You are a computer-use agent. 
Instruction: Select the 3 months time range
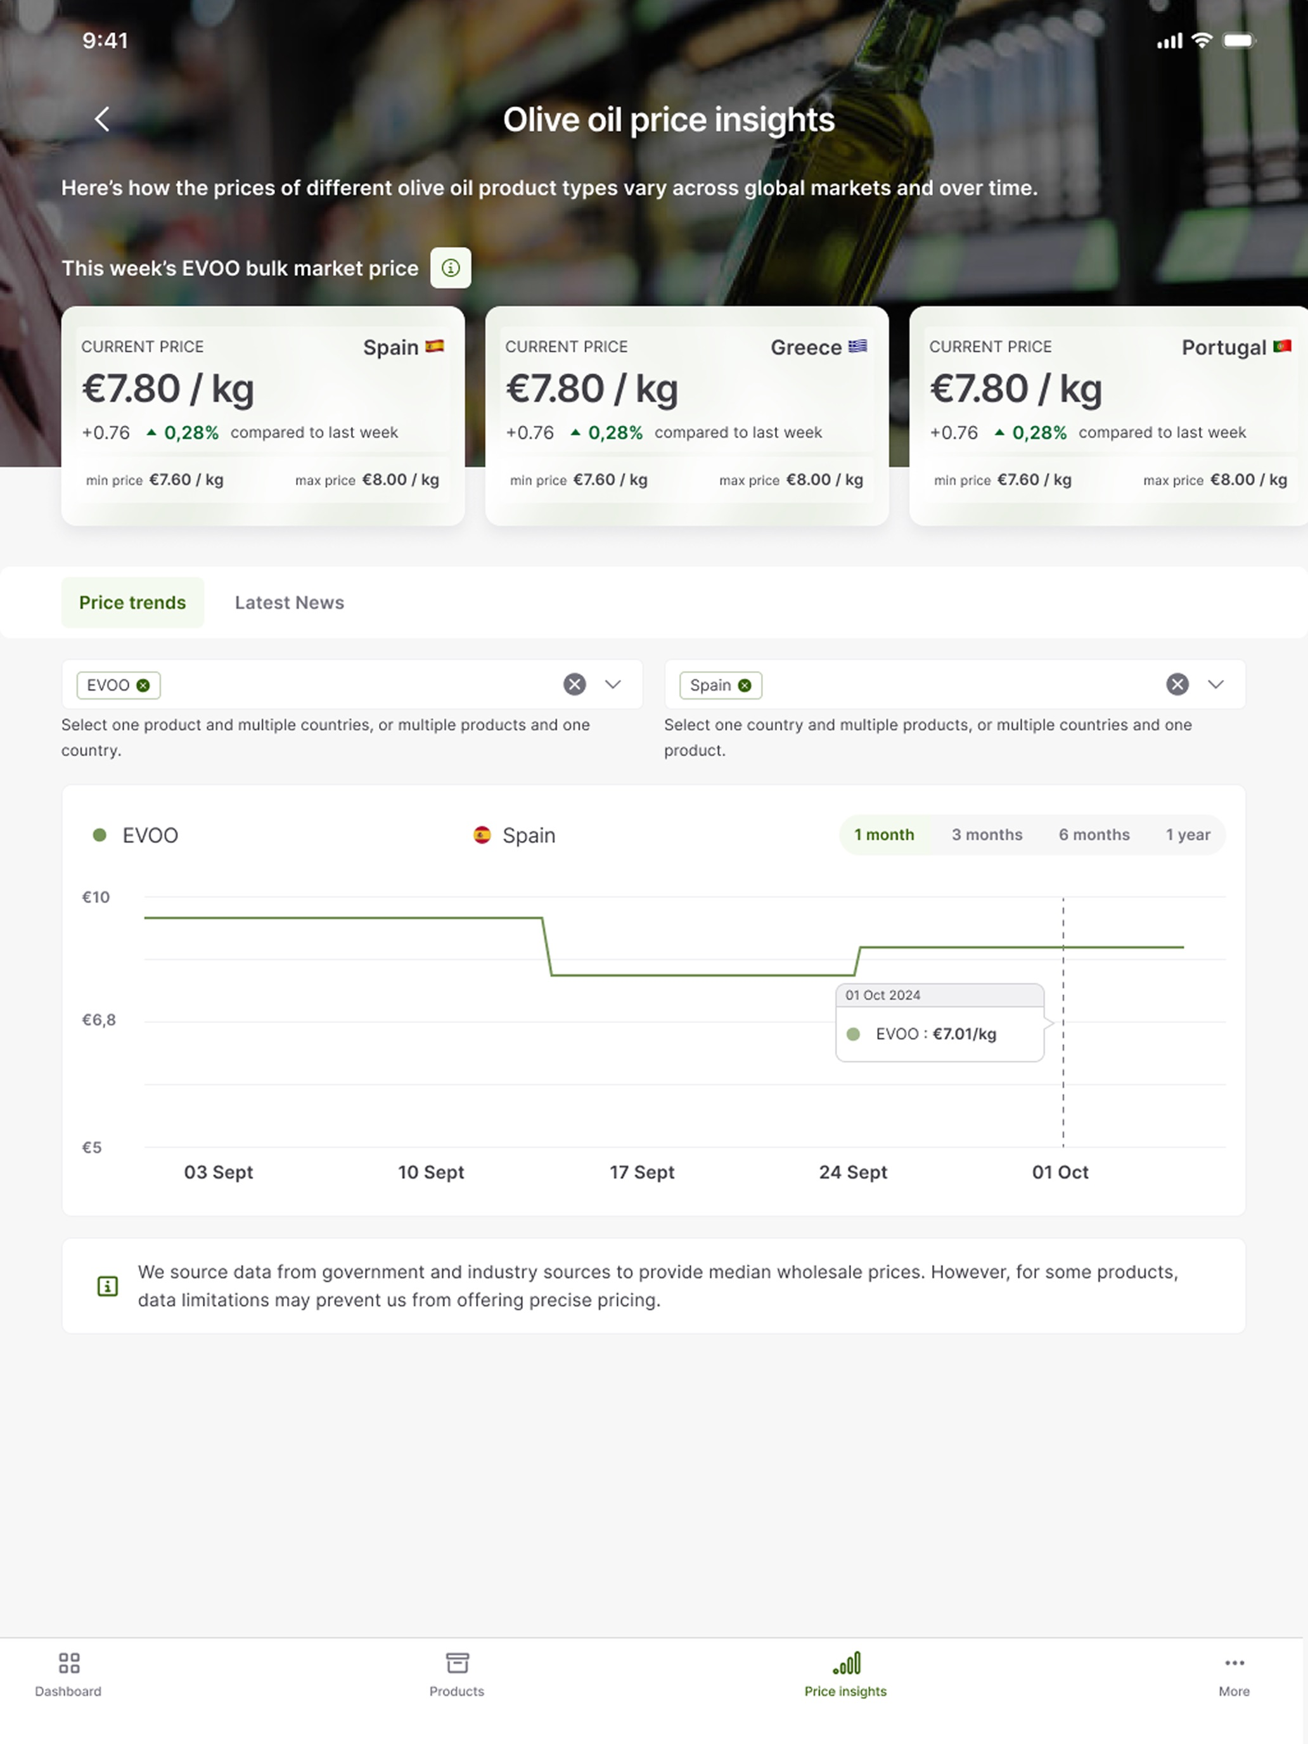986,835
